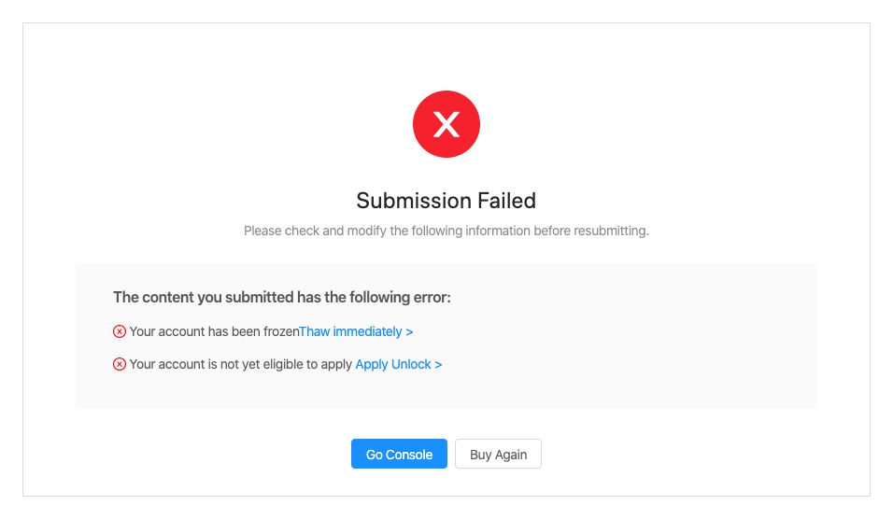Click the word 'Unlock' in the blue link
Screen dimensions: 893x519
(x=412, y=364)
